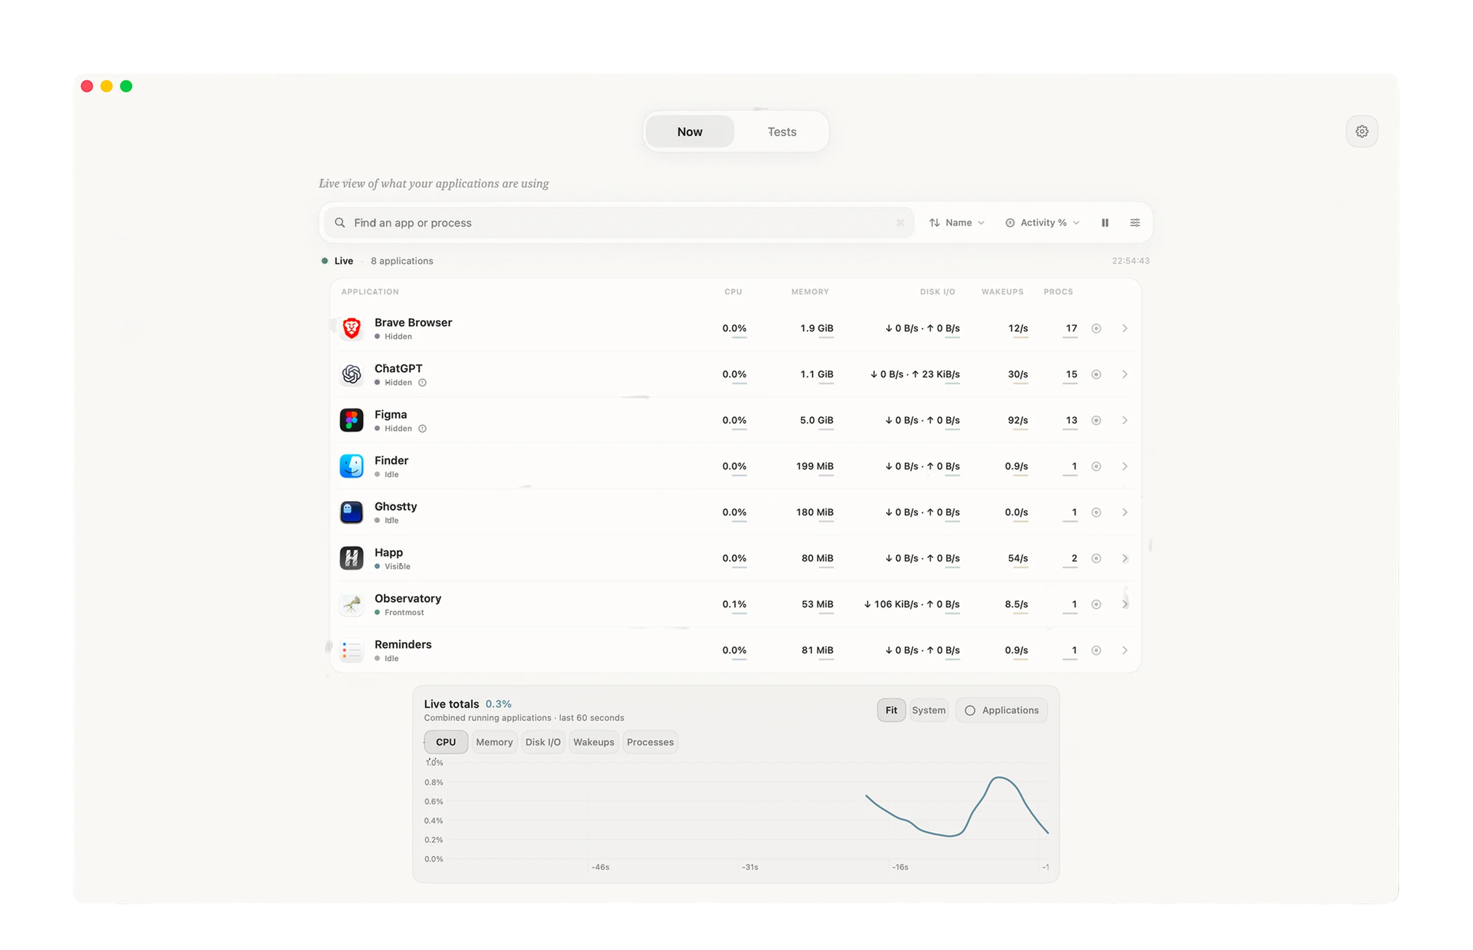
Task: Toggle the target circle in Ghostty row
Action: tap(1096, 512)
